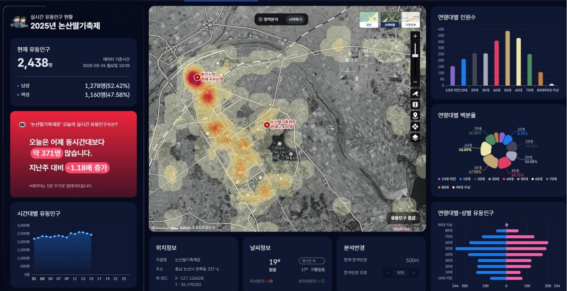
Task: Click the 17.92% label on donut chart
Action: (475, 172)
